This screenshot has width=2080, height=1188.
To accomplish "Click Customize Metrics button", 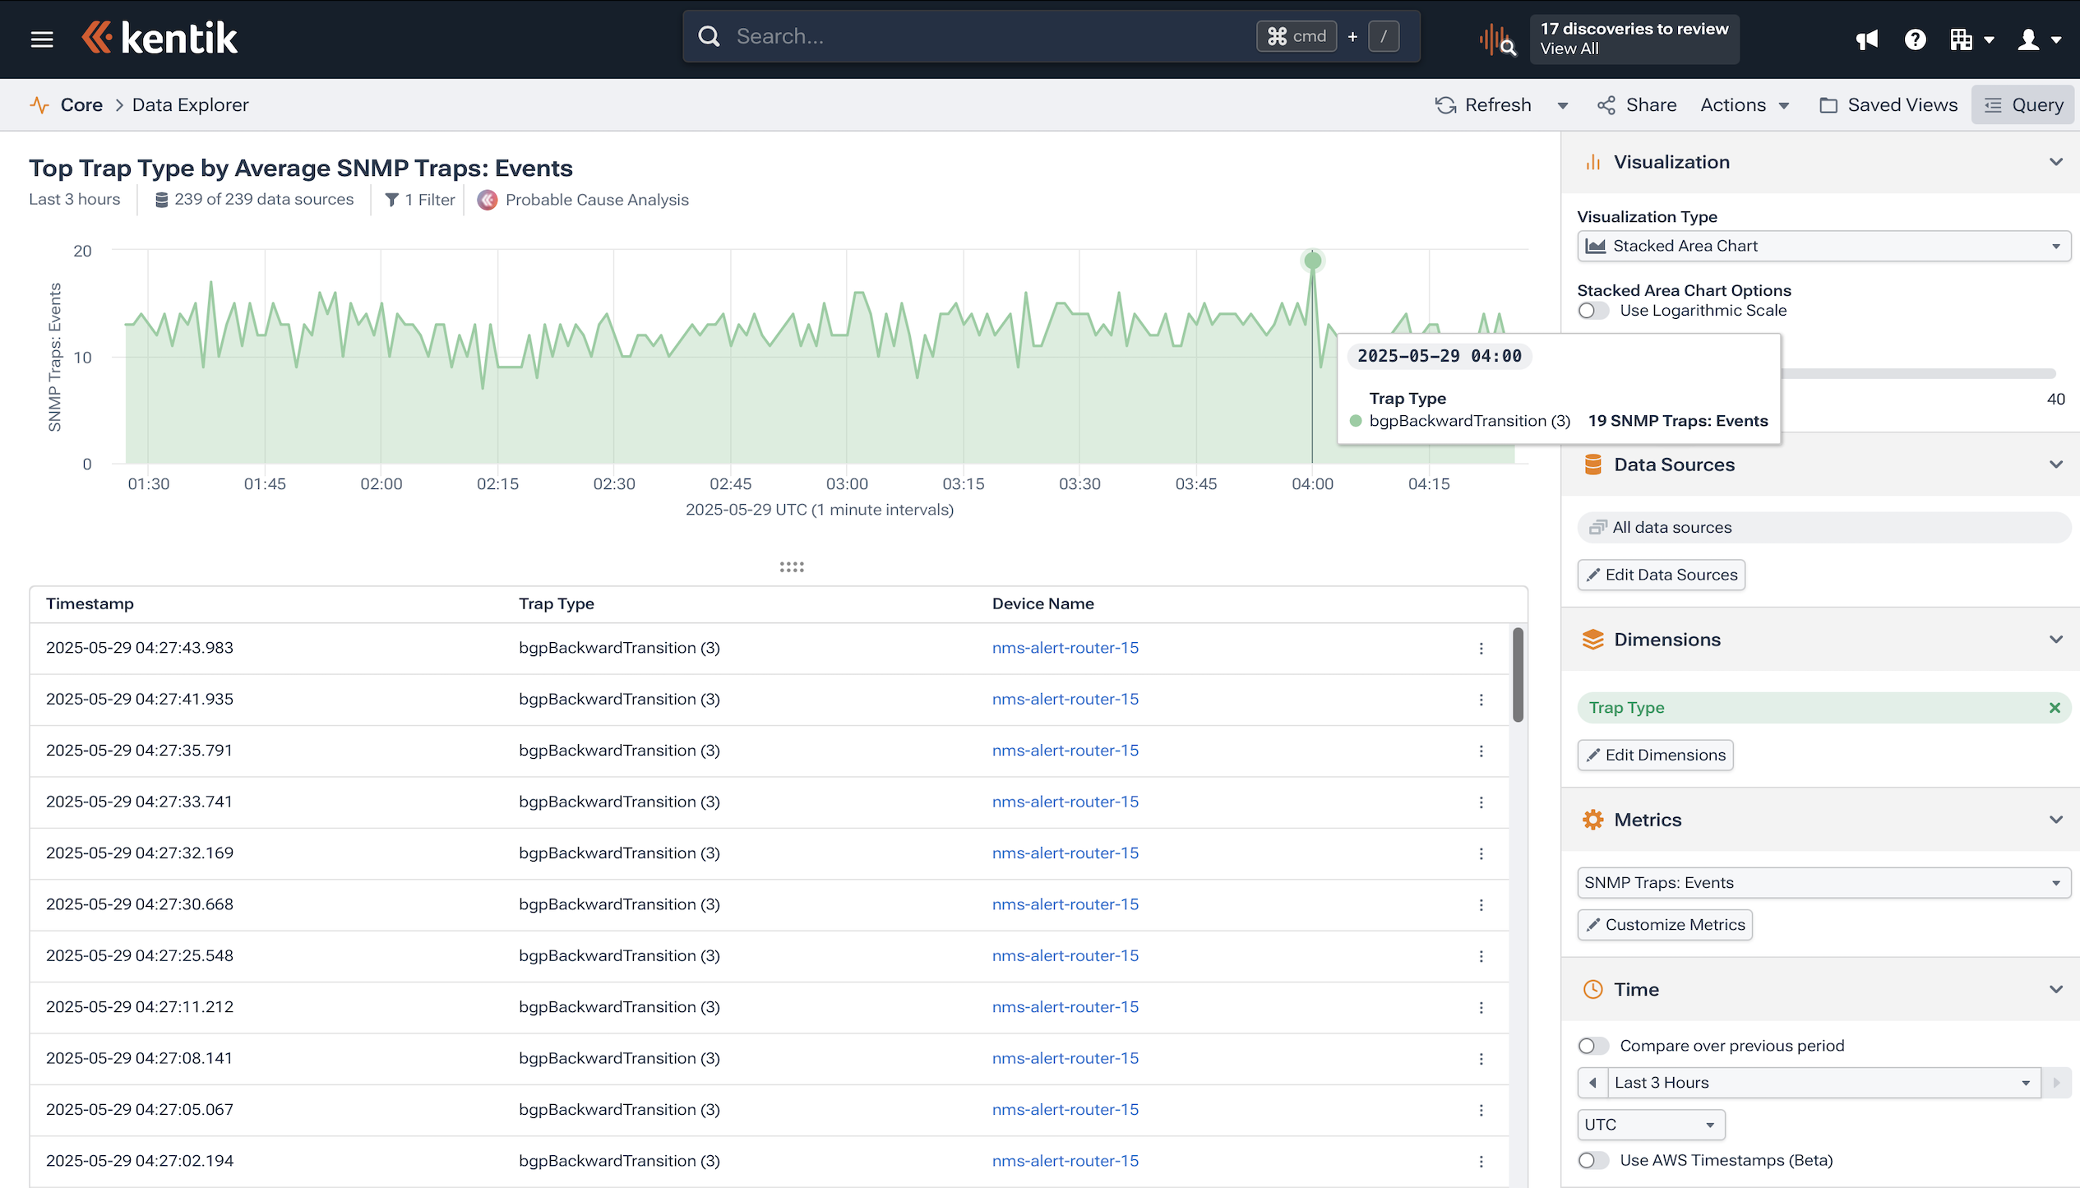I will coord(1665,925).
